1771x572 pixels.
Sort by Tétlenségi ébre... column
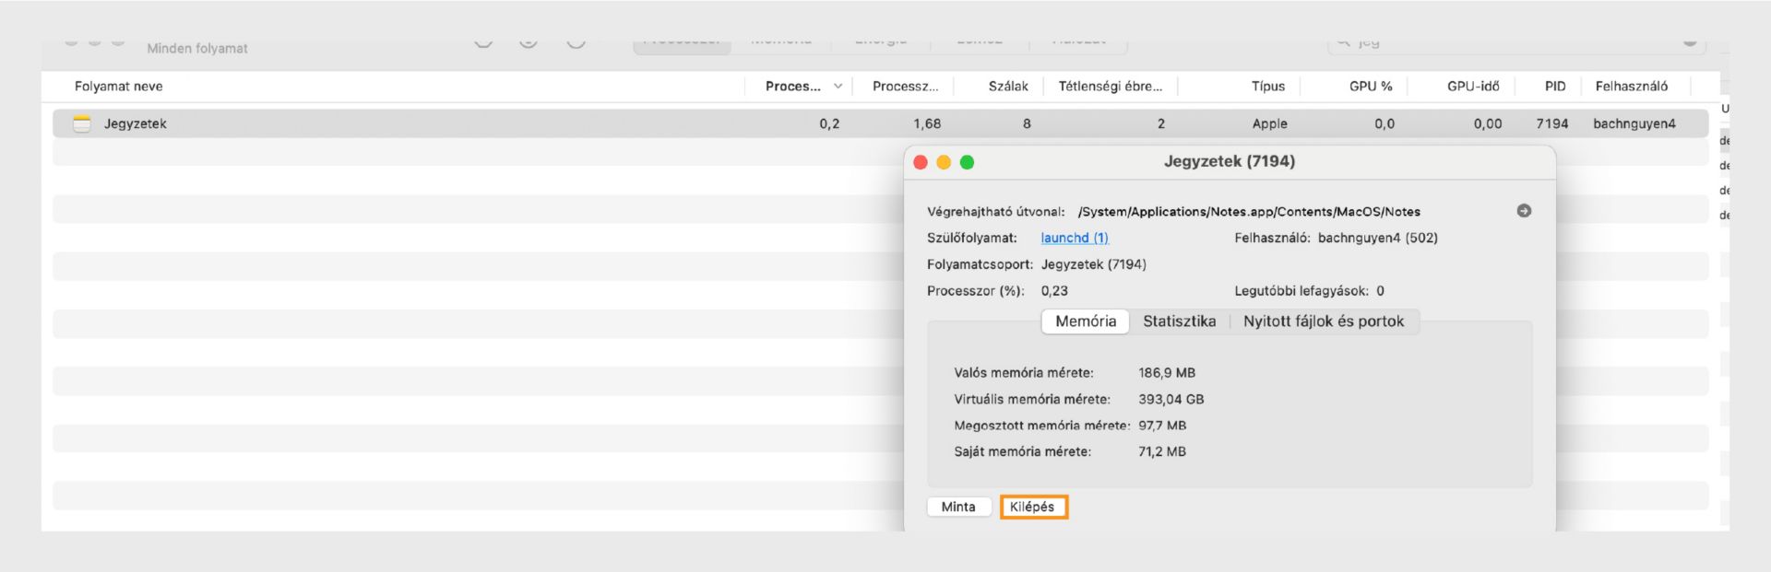[x=1110, y=87]
